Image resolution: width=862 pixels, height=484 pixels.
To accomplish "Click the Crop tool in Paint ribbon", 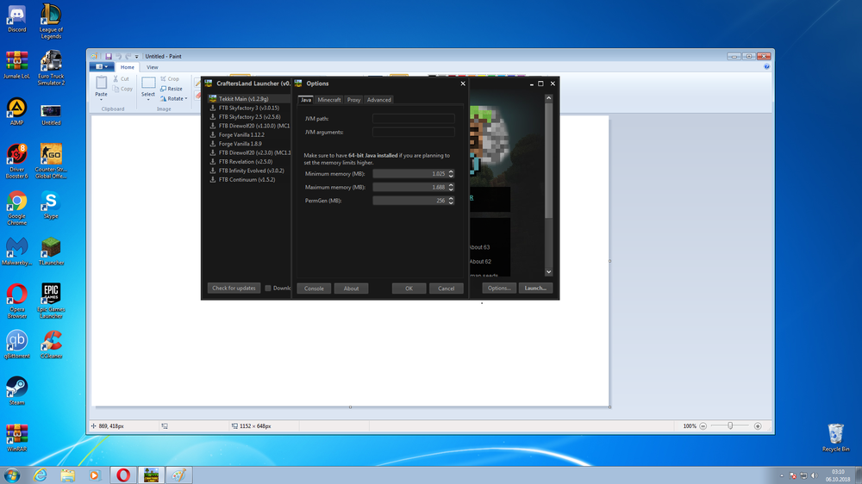I will click(171, 78).
